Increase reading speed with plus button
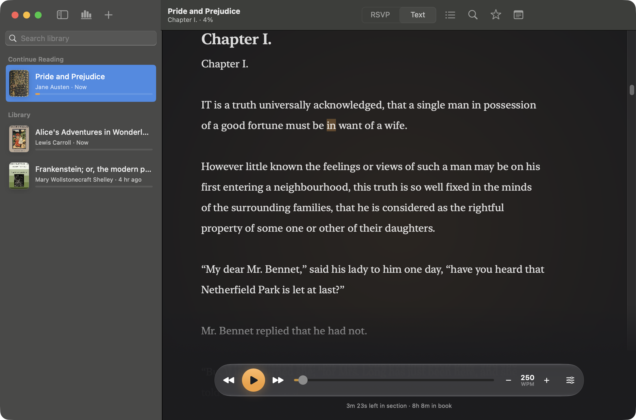The image size is (636, 420). pyautogui.click(x=547, y=380)
